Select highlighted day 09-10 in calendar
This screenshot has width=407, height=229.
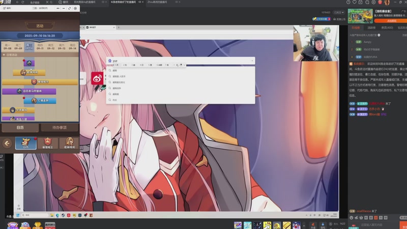pyautogui.click(x=29, y=47)
